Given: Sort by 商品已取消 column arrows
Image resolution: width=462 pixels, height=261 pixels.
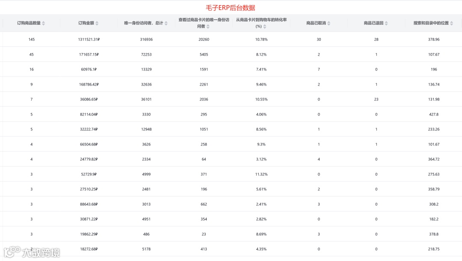Looking at the screenshot, I should click(329, 23).
